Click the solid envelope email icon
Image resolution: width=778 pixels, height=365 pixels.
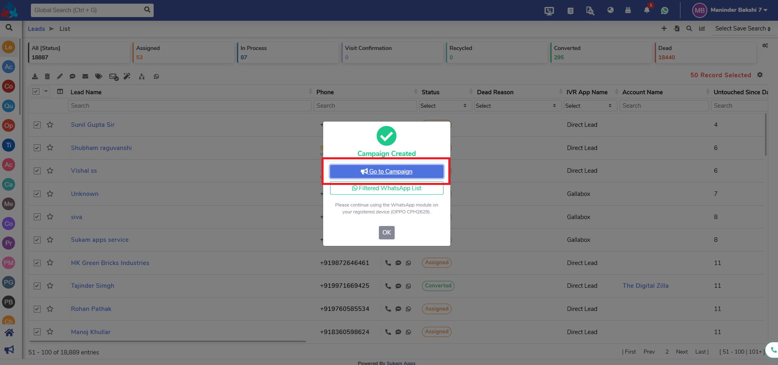click(85, 76)
